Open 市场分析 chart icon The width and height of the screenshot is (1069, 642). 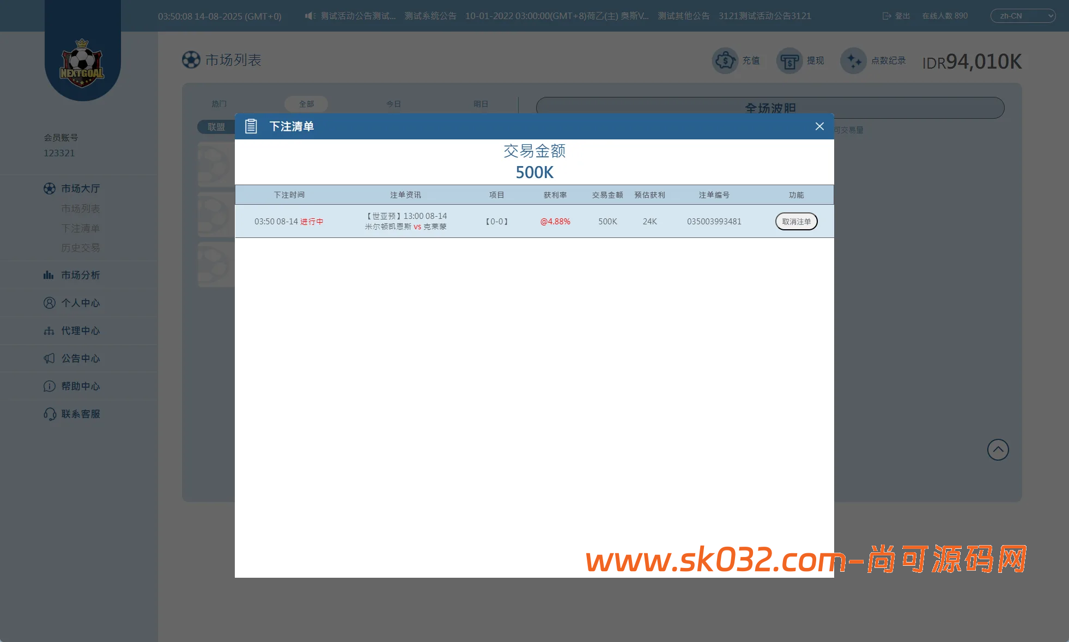[x=49, y=275]
